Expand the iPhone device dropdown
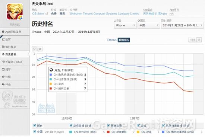205x137 pixels. (125, 25)
